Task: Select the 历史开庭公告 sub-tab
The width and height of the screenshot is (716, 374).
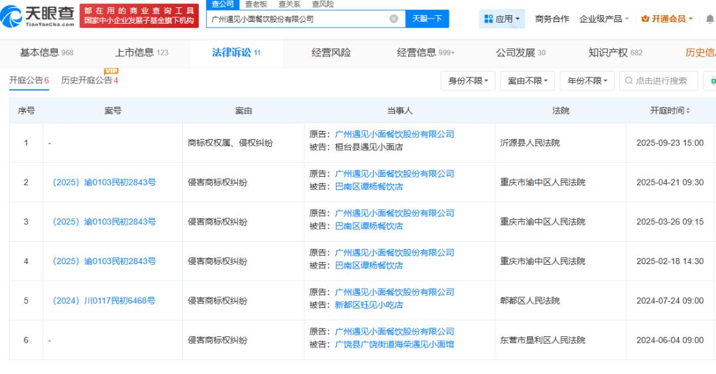Action: click(89, 80)
